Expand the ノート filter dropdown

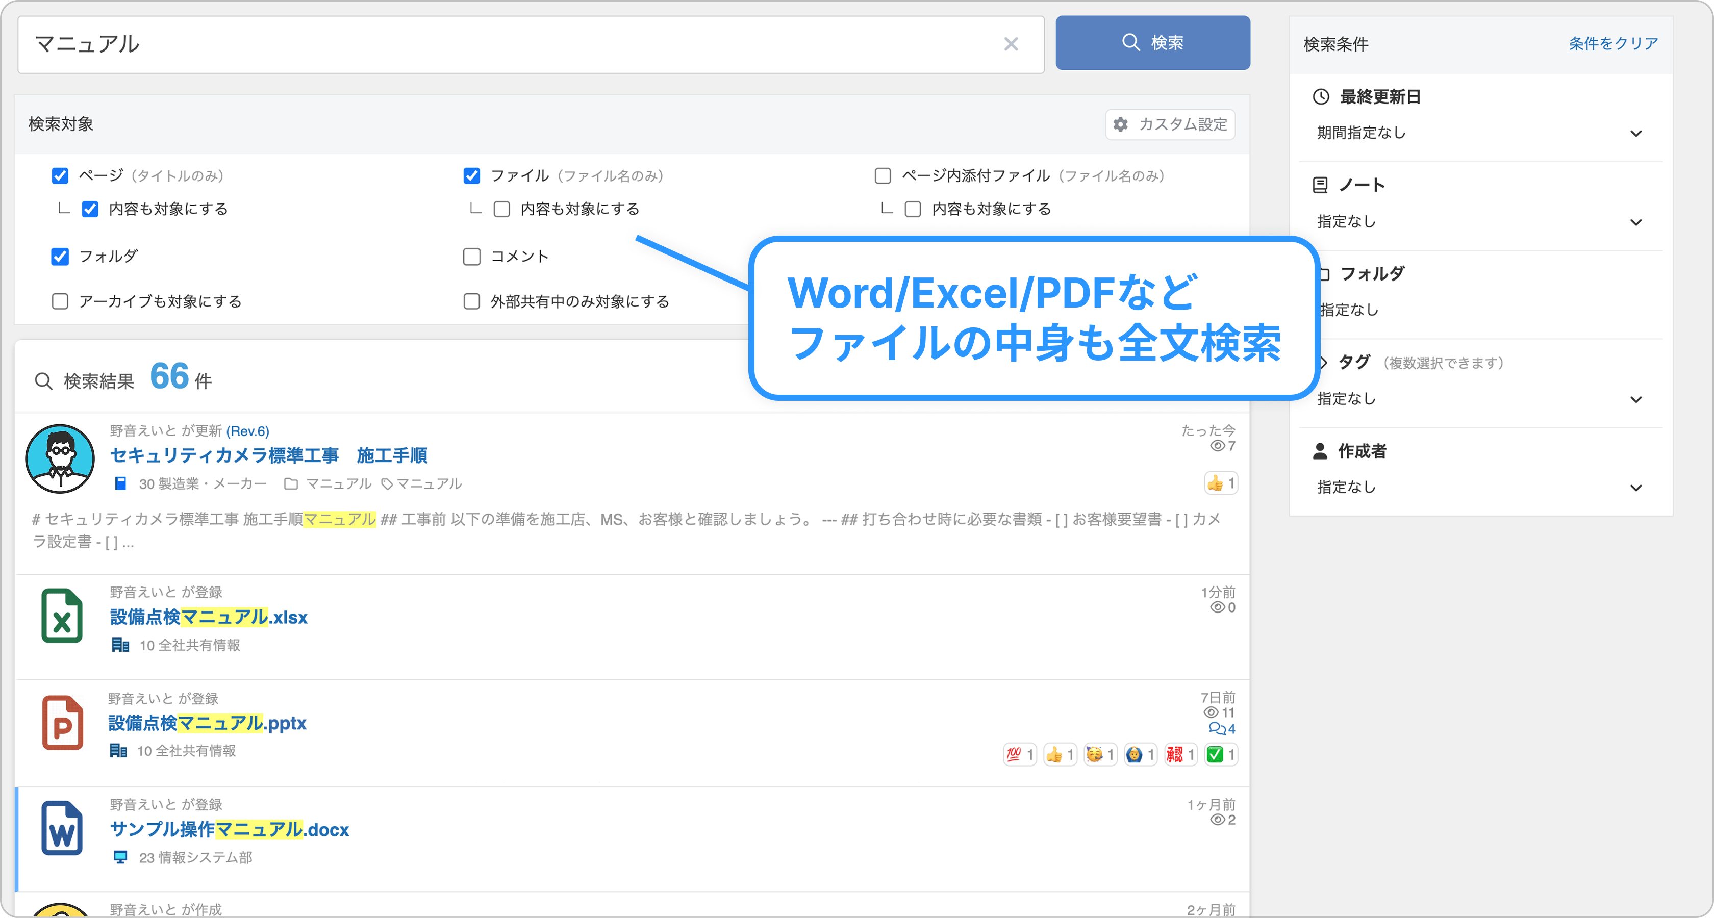pyautogui.click(x=1480, y=221)
